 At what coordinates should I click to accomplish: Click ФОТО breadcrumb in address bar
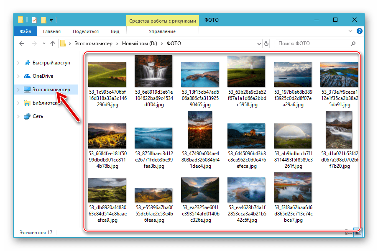[x=174, y=44]
